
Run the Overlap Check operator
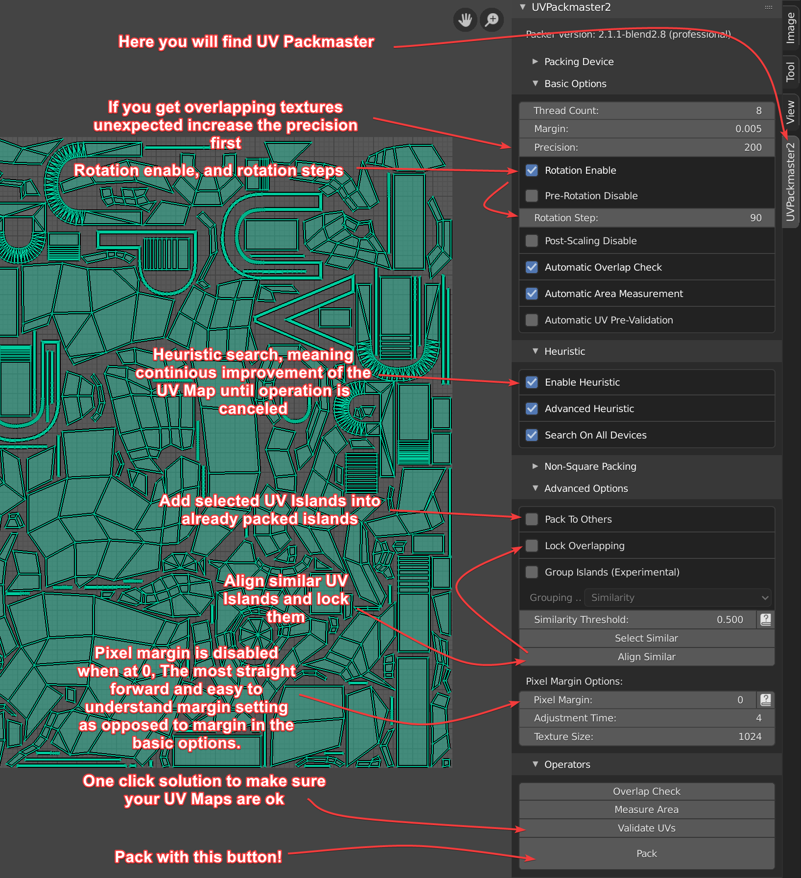coord(647,791)
